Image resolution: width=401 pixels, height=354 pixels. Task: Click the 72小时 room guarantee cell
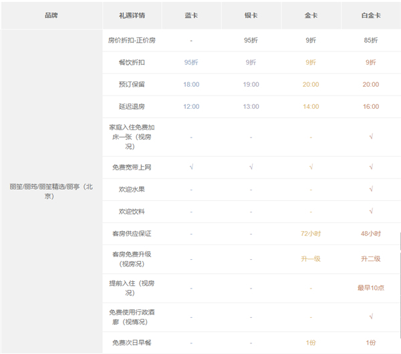pos(311,234)
